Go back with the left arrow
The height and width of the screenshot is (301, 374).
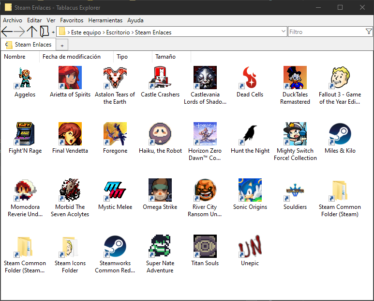[x=7, y=32]
